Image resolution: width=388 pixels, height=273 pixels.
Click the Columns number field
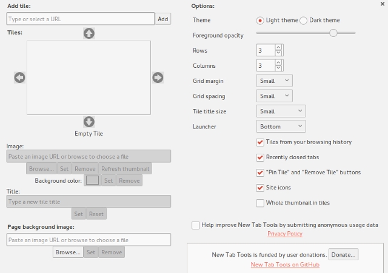click(266, 65)
